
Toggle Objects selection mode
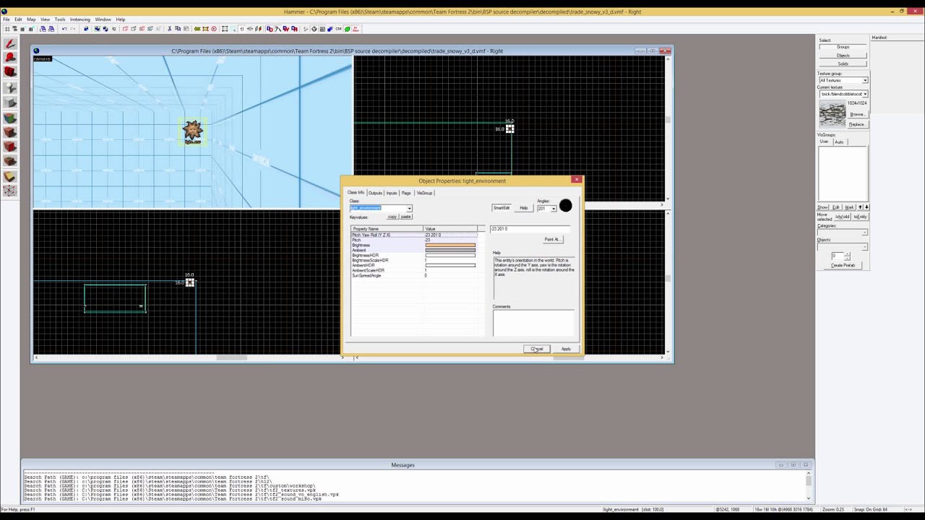click(843, 56)
